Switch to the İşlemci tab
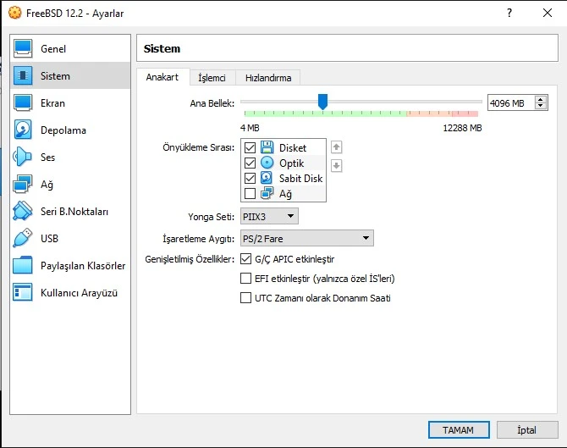The width and height of the screenshot is (567, 448). pyautogui.click(x=212, y=77)
